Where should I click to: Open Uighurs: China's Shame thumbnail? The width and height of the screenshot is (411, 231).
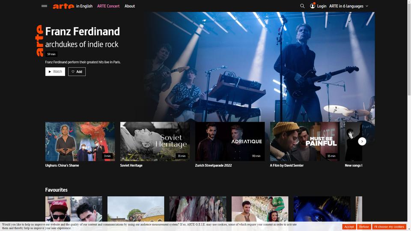click(x=80, y=142)
